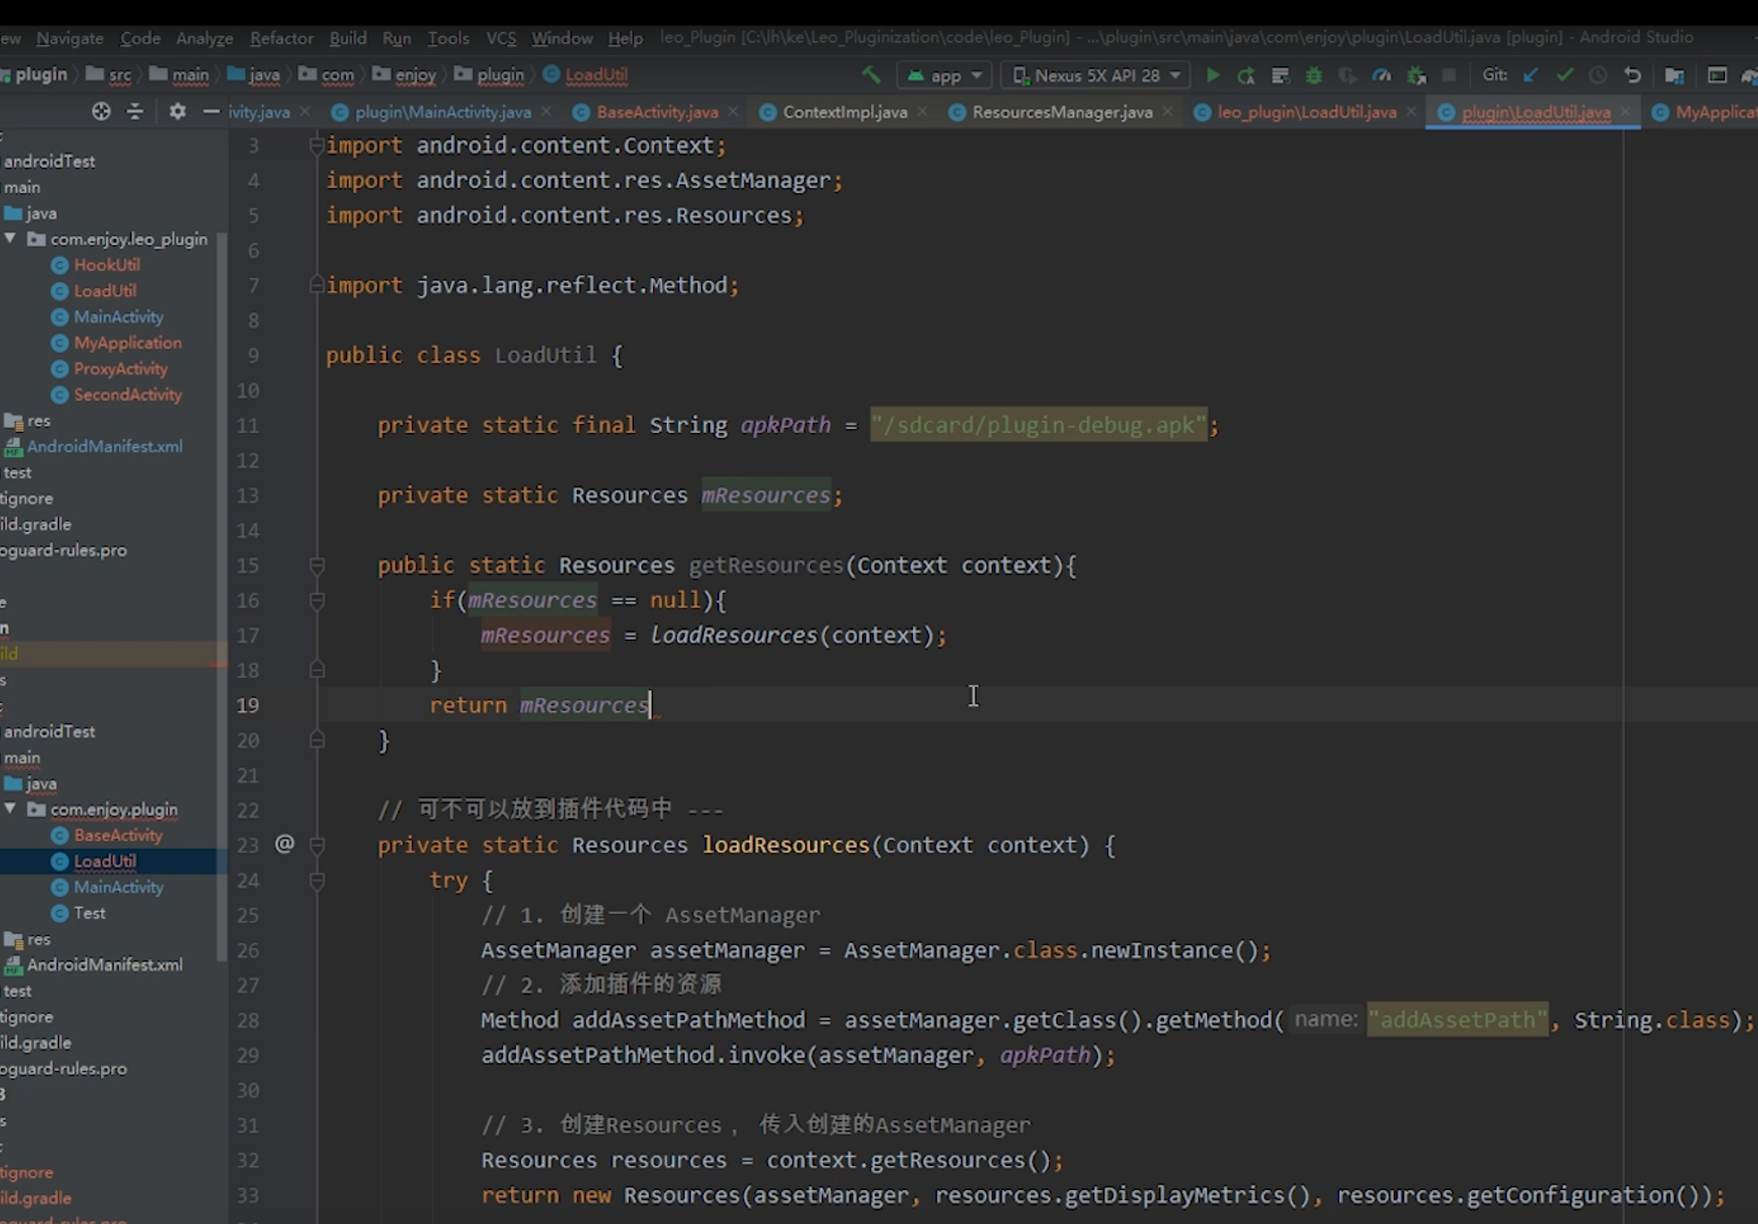
Task: Click the Run with Coverage icon
Action: 1348,76
